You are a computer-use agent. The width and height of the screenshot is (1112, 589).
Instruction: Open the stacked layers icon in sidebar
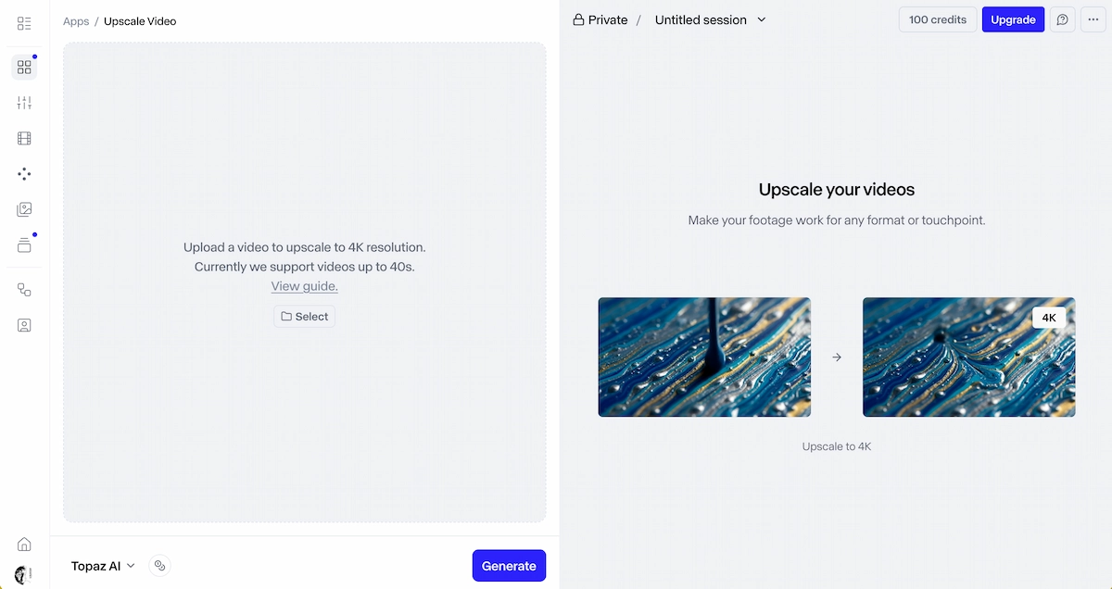click(x=24, y=245)
